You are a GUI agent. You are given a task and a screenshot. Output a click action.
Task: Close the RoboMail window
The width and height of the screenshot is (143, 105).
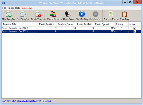137,2
